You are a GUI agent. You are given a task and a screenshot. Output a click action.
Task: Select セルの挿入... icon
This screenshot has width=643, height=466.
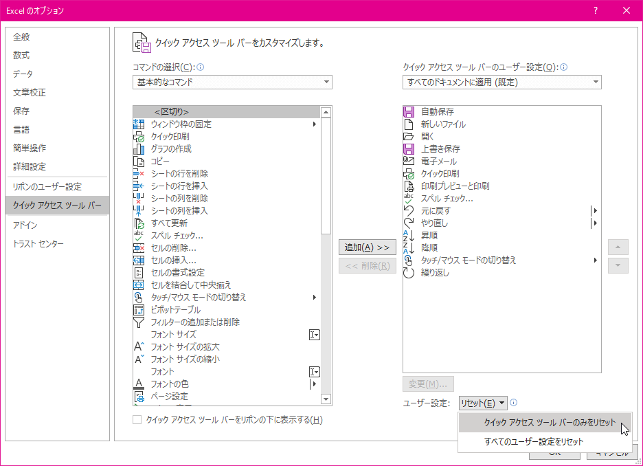[139, 260]
